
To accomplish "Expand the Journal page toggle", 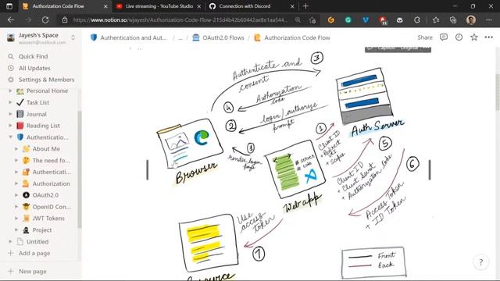I will coord(10,114).
